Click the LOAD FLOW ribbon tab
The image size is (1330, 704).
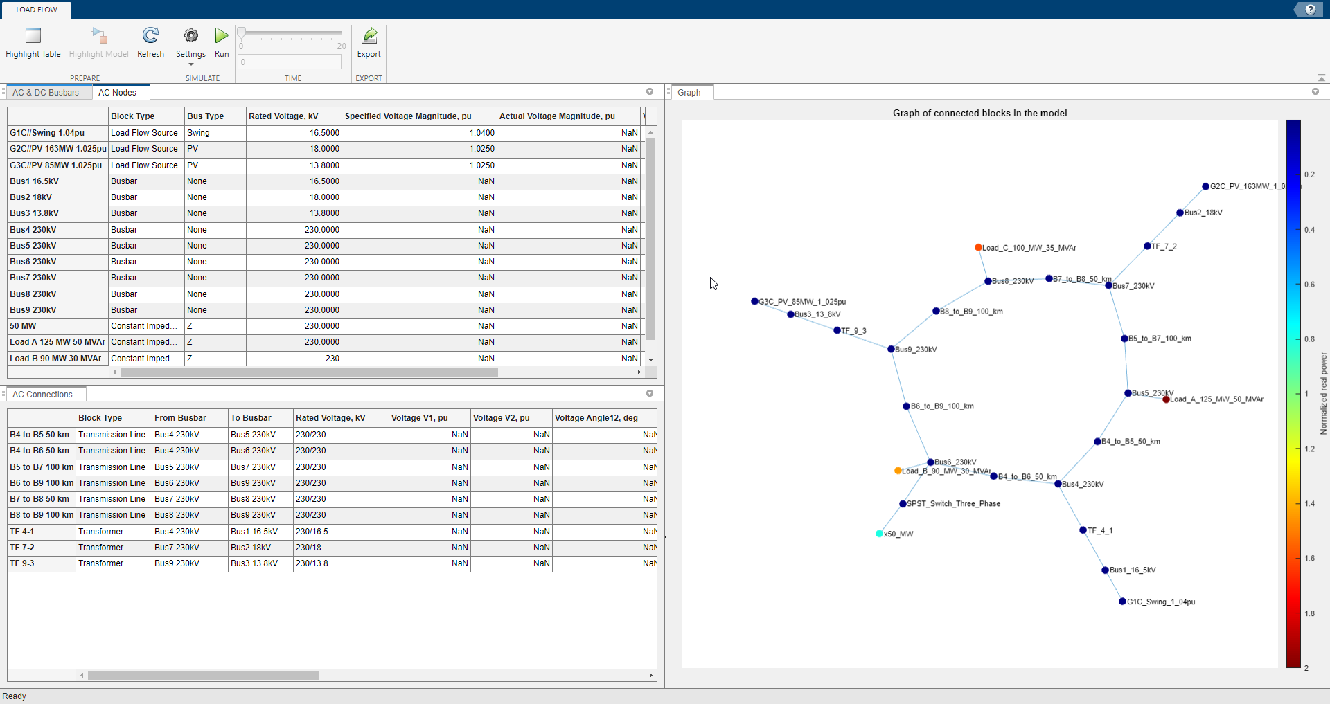tap(36, 10)
